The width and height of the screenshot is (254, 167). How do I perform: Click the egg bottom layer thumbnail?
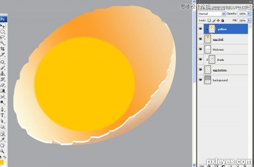click(x=208, y=70)
